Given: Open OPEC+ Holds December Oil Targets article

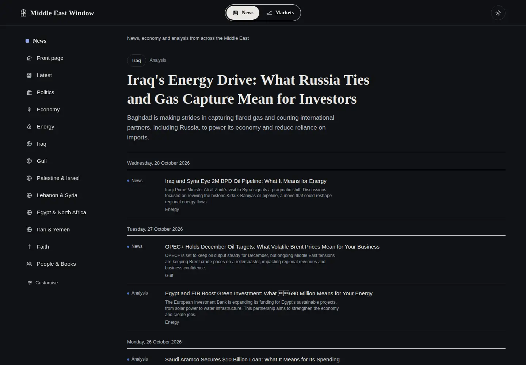Looking at the screenshot, I should (272, 247).
